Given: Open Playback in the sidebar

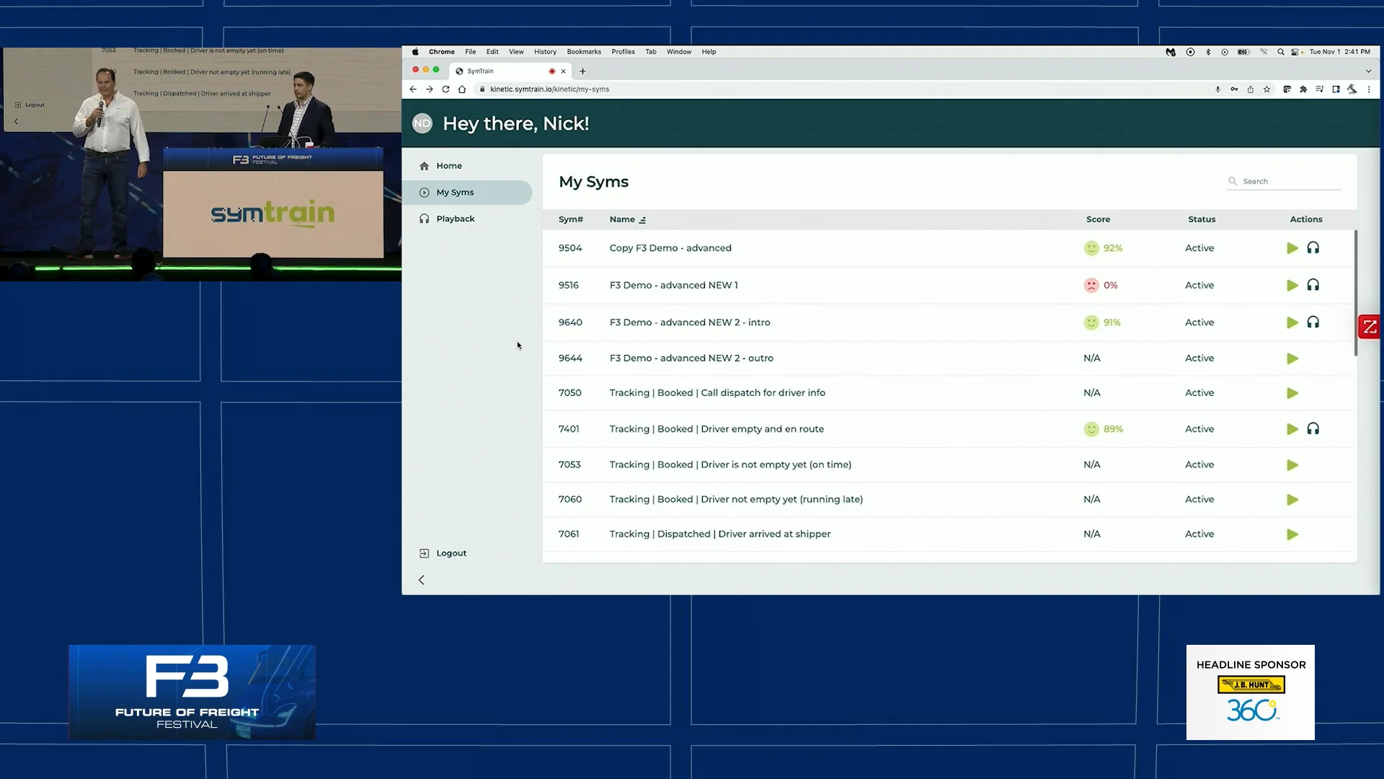Looking at the screenshot, I should point(467,219).
